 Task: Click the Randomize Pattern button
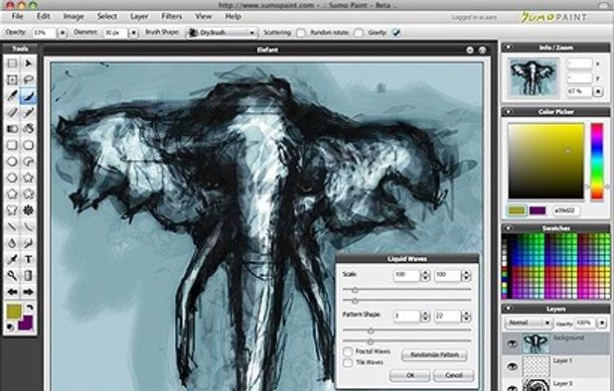434,354
